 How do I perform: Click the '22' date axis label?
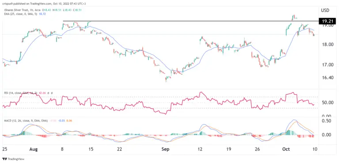pos(119,149)
